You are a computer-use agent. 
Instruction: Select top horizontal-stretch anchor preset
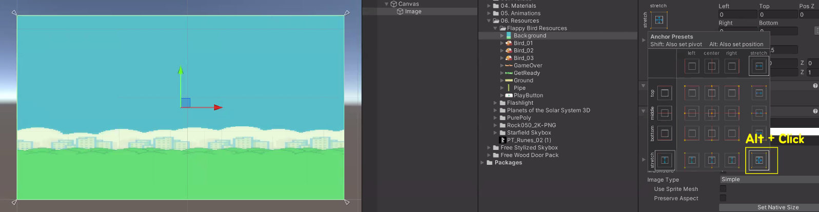point(759,93)
